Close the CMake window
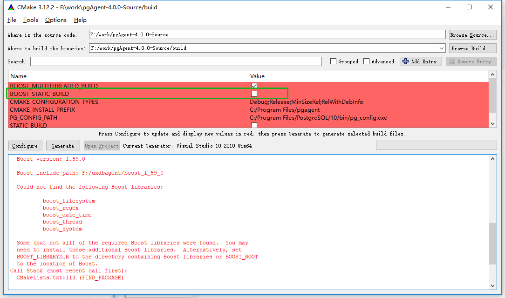The image size is (505, 298). tap(491, 7)
